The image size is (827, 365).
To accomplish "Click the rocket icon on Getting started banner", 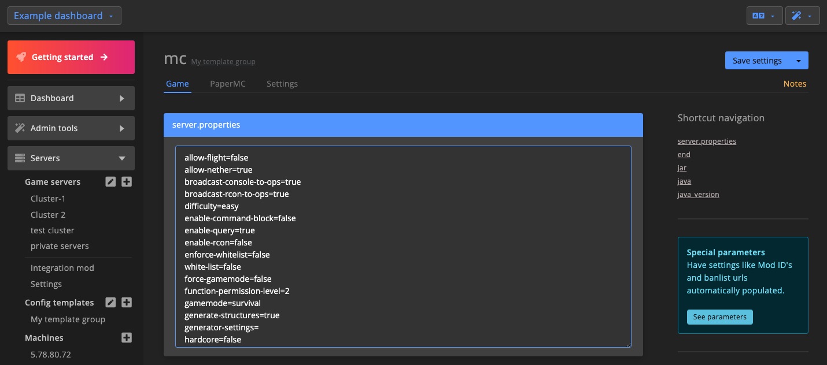I will (21, 57).
